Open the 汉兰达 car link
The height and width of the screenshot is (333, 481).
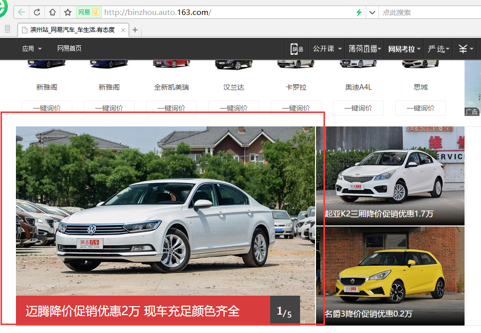(234, 87)
